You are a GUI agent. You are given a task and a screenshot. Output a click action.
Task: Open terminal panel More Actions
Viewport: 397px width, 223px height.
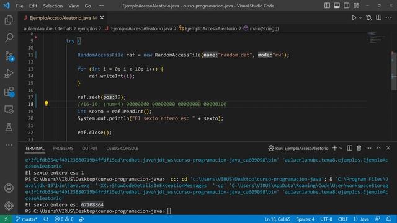point(369,148)
